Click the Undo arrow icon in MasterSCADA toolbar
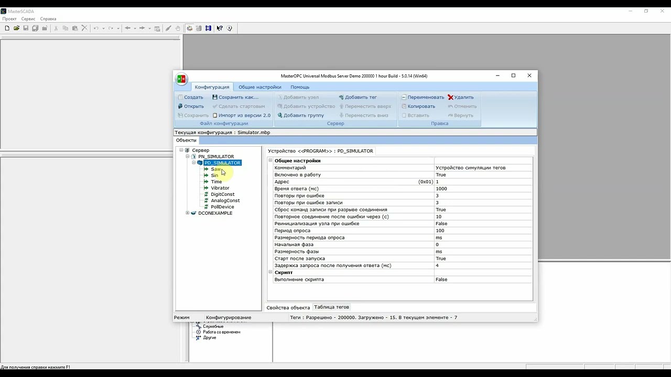The image size is (671, 377). 96,28
